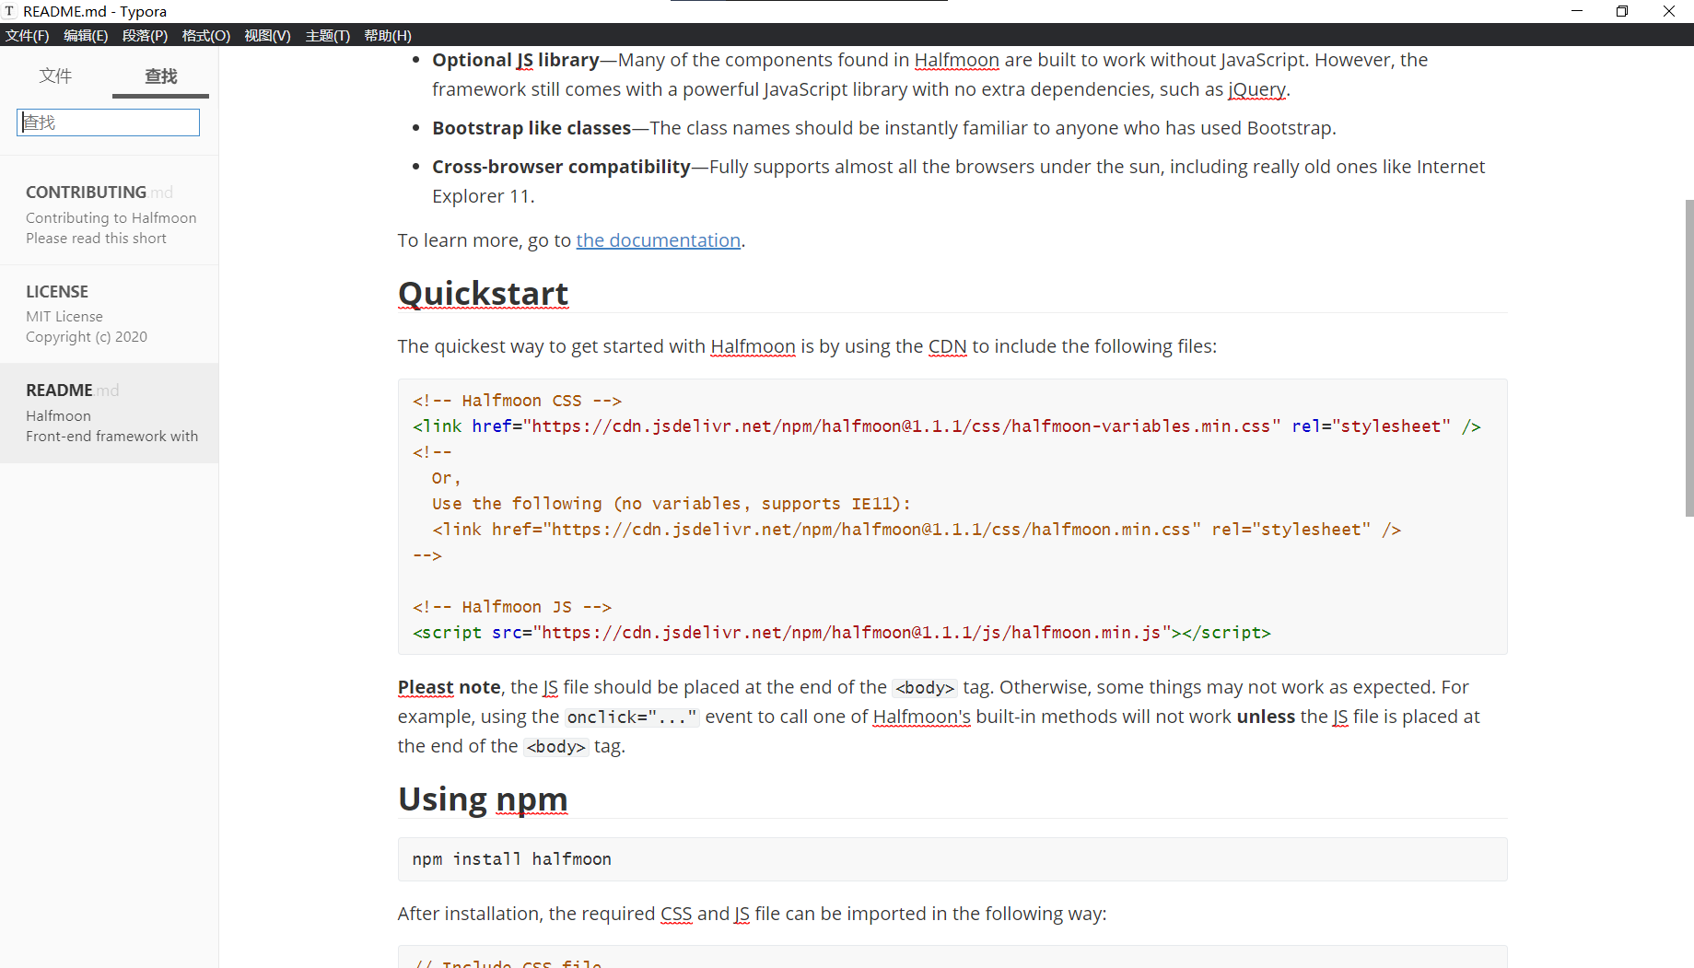Click 'Bootstrap like classes' bold text
This screenshot has width=1694, height=968.
point(532,128)
